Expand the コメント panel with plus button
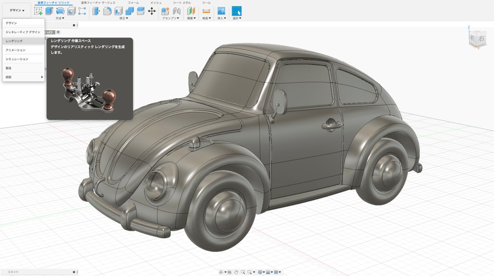 tap(74, 272)
